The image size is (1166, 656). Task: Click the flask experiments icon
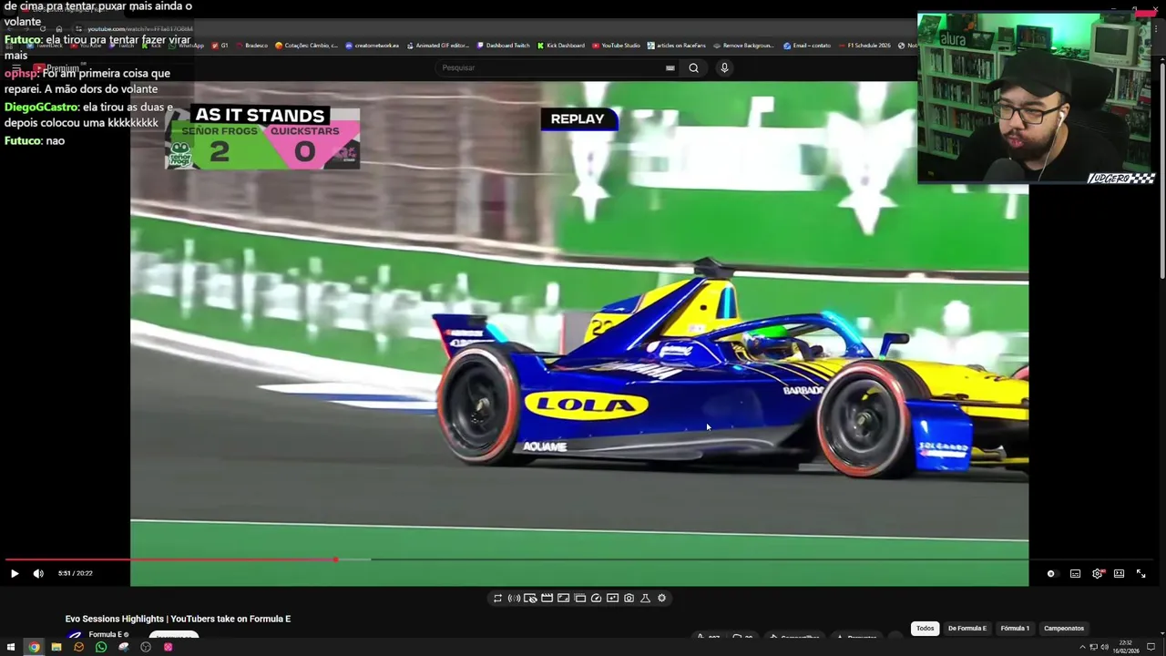coord(645,598)
